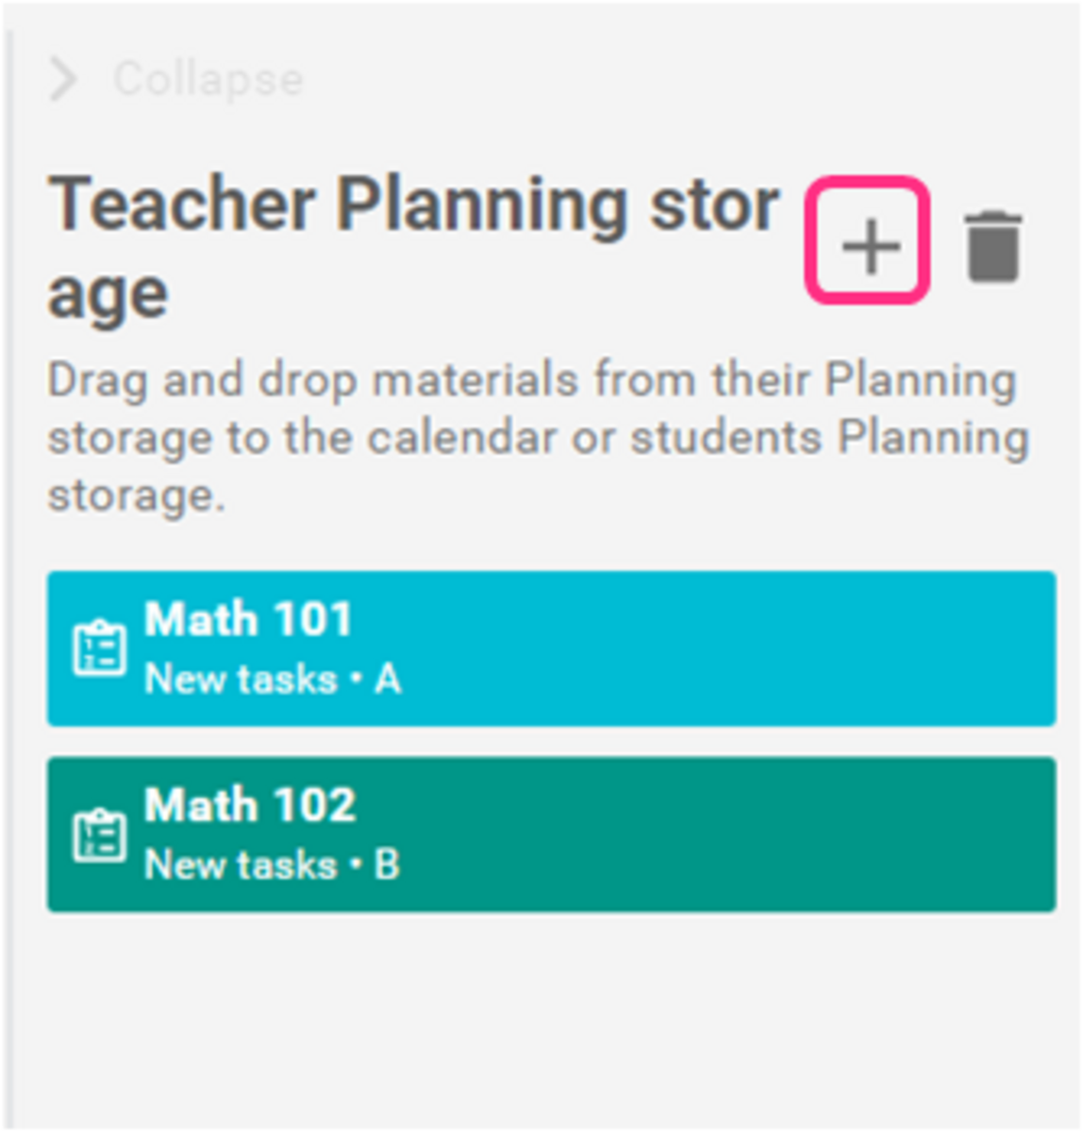The image size is (1083, 1132).
Task: Click the empty area below Math 102
Action: pyautogui.click(x=551, y=1019)
